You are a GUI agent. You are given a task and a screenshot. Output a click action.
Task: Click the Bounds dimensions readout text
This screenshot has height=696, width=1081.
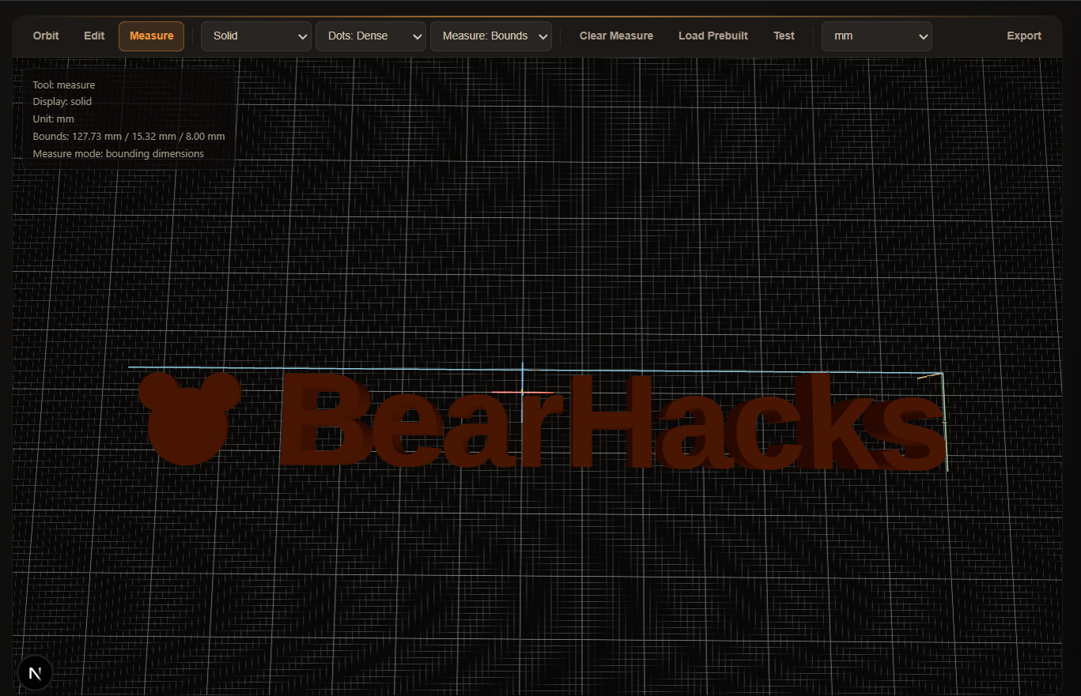(129, 136)
